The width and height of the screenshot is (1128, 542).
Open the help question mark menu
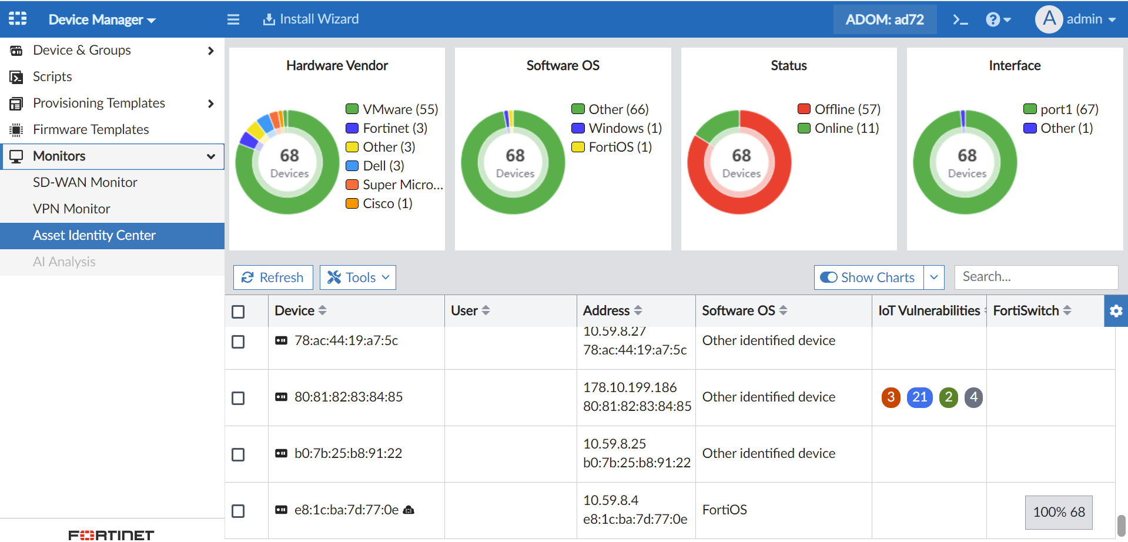pyautogui.click(x=998, y=19)
